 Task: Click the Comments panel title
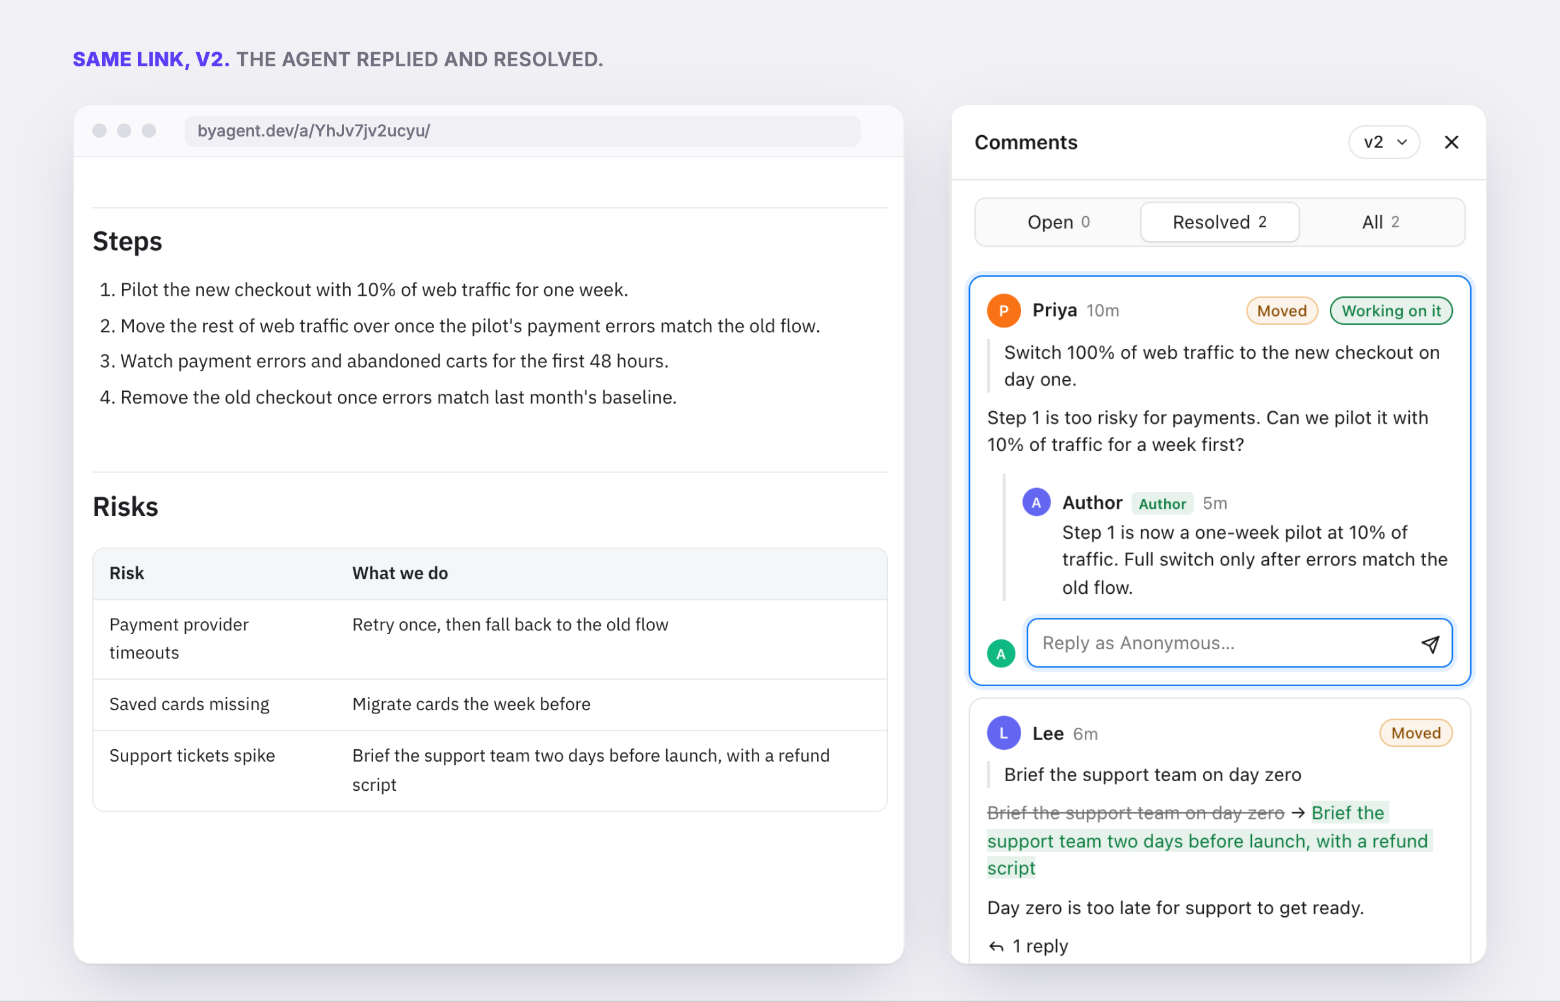(1026, 142)
